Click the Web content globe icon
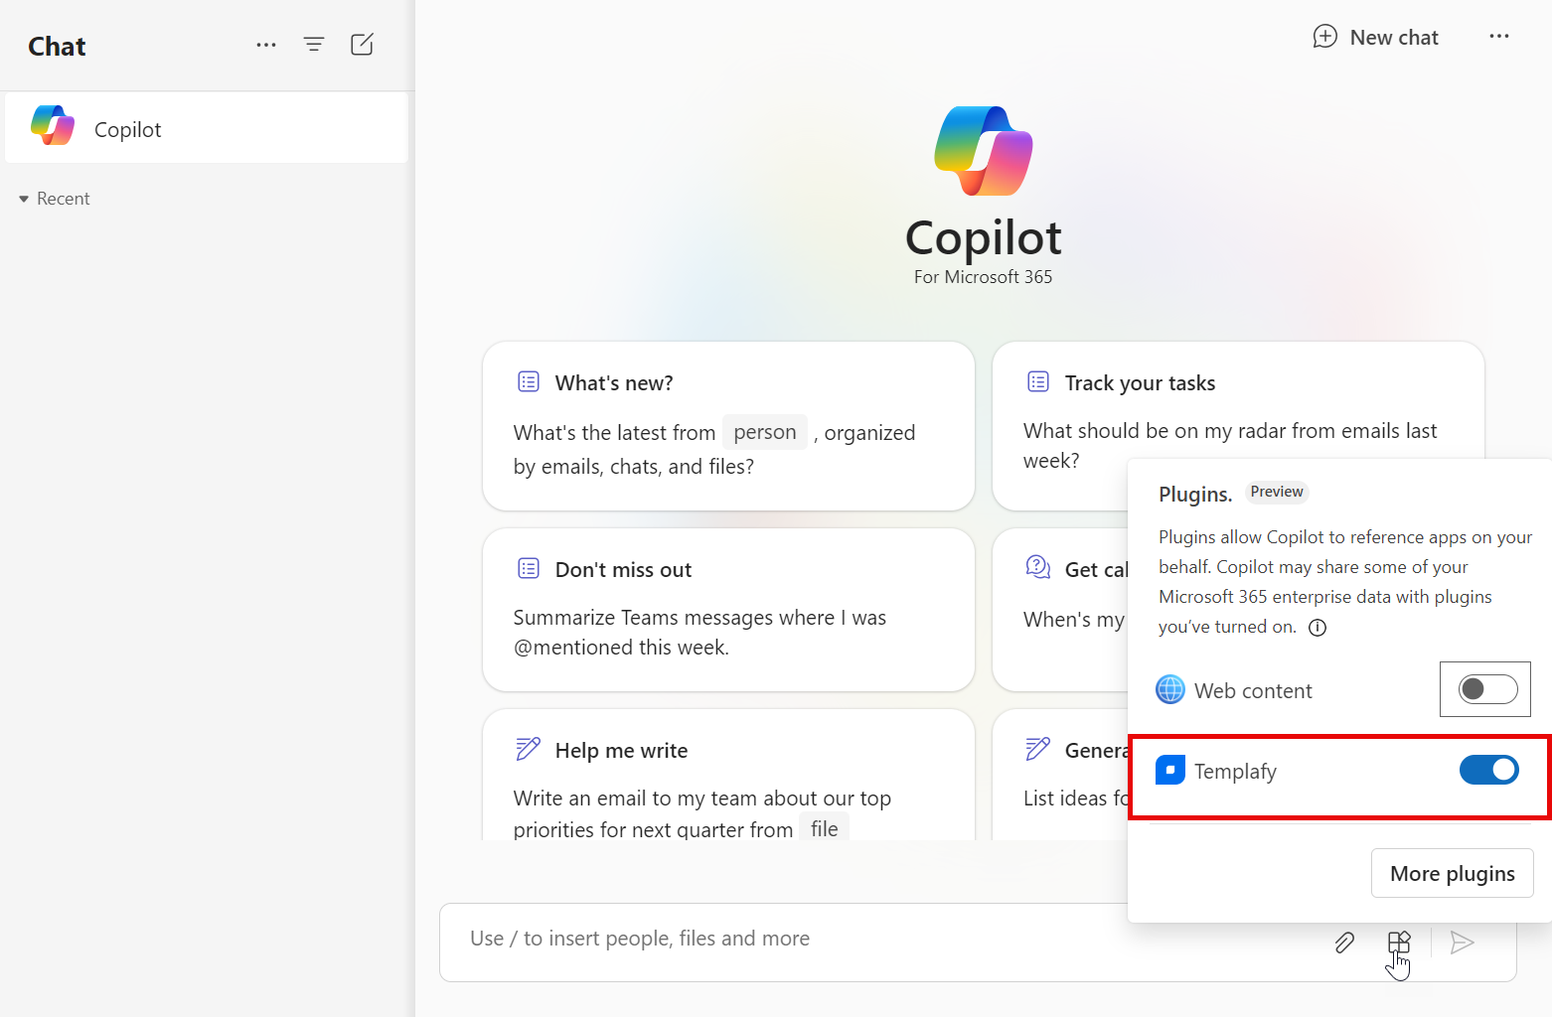 click(x=1169, y=689)
